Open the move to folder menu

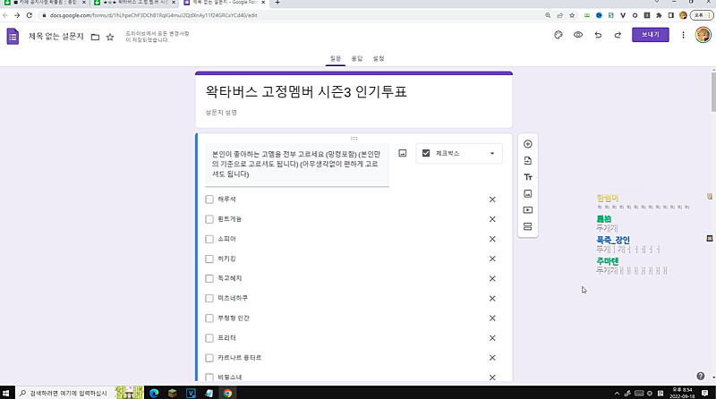[95, 37]
